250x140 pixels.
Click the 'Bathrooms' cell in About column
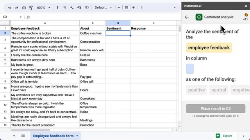93,60
